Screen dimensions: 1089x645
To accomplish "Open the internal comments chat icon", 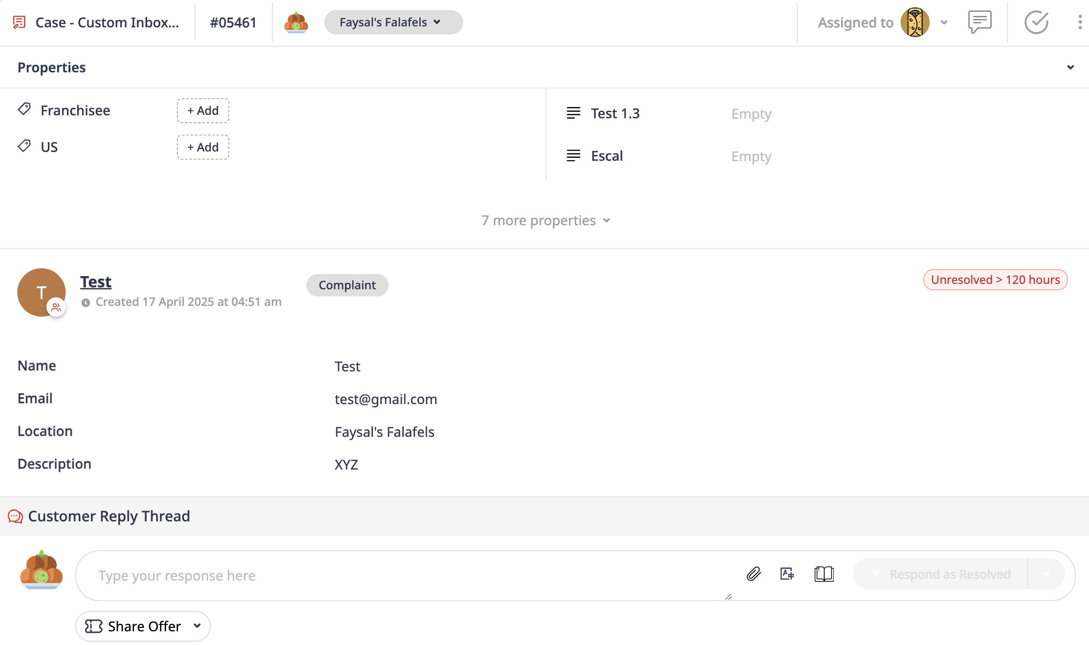I will 980,22.
